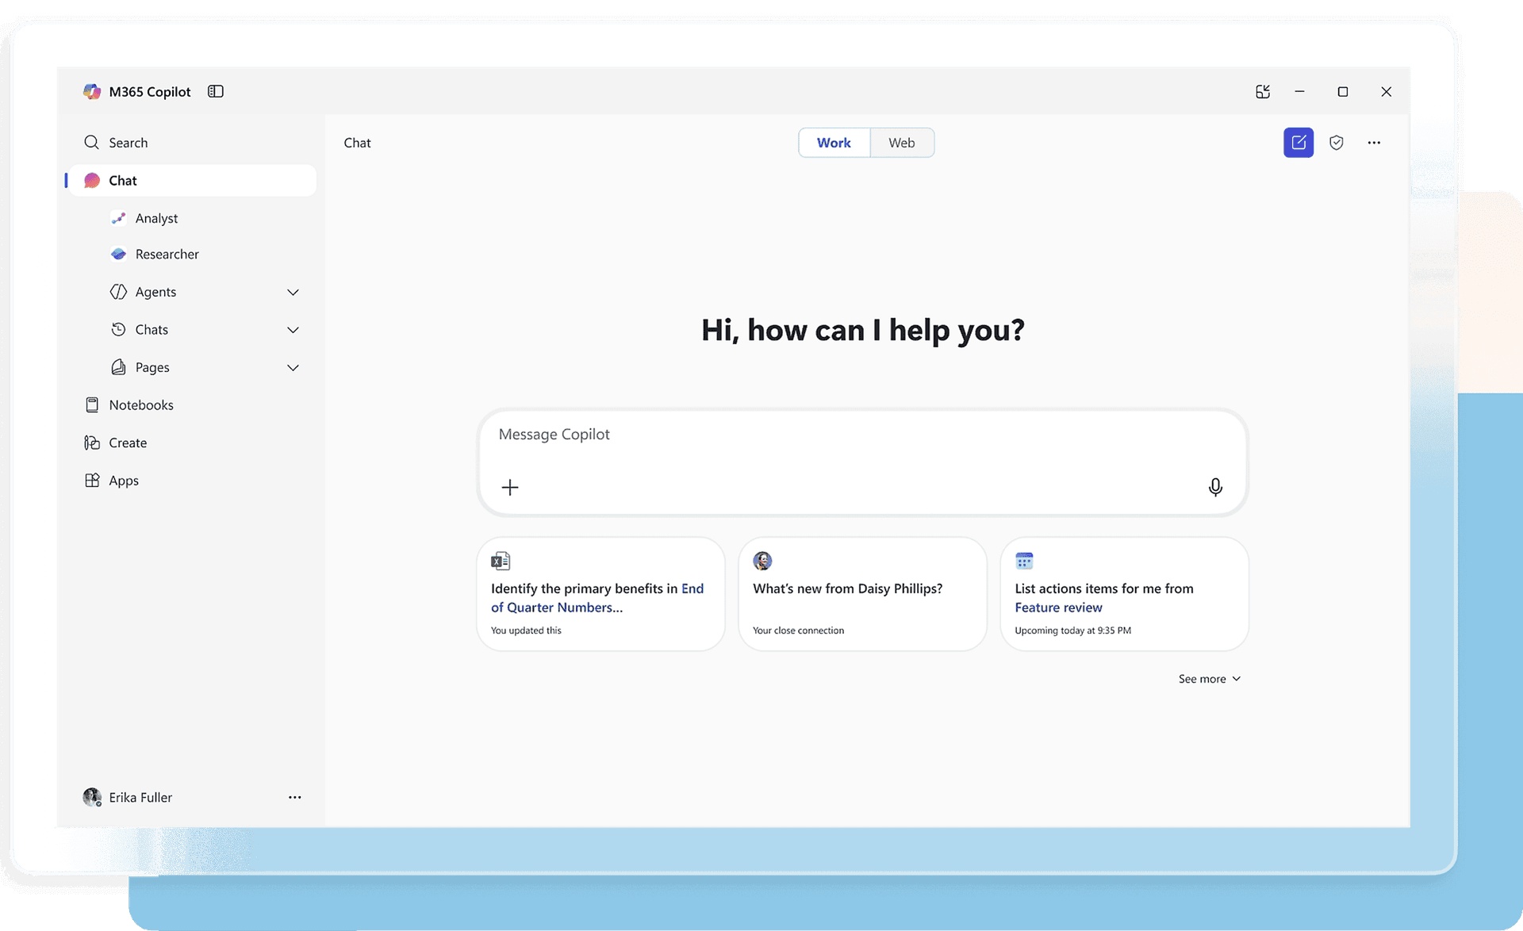Open the privacy shield icon
The image size is (1523, 931).
pyautogui.click(x=1337, y=143)
